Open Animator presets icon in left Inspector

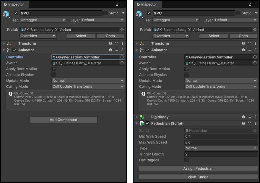(x=116, y=50)
